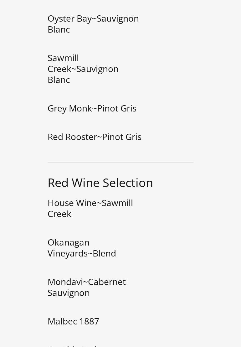Screen dimensions: 241x347
Task: Click the word Selection in the heading
Action: pyautogui.click(x=128, y=183)
